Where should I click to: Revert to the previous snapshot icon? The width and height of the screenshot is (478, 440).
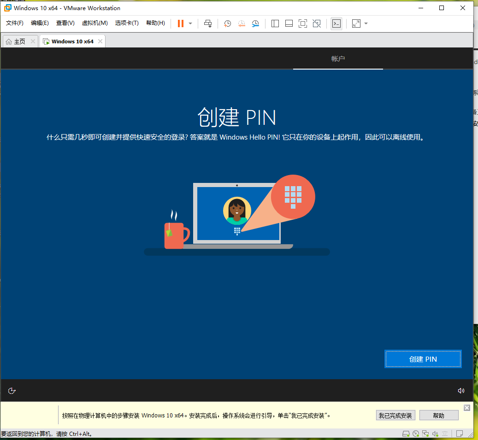click(x=242, y=23)
